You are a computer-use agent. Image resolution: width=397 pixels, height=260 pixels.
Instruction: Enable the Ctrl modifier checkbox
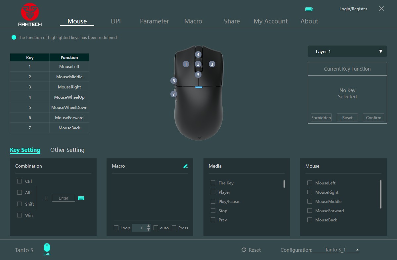coord(20,181)
